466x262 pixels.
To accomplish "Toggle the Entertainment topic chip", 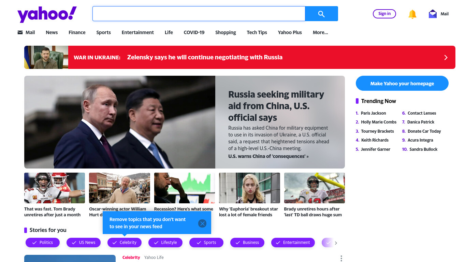I will [x=293, y=243].
